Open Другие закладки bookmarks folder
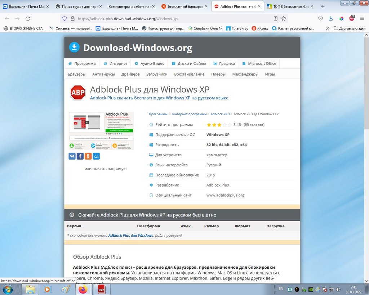The width and height of the screenshot is (369, 295). tap(350, 28)
